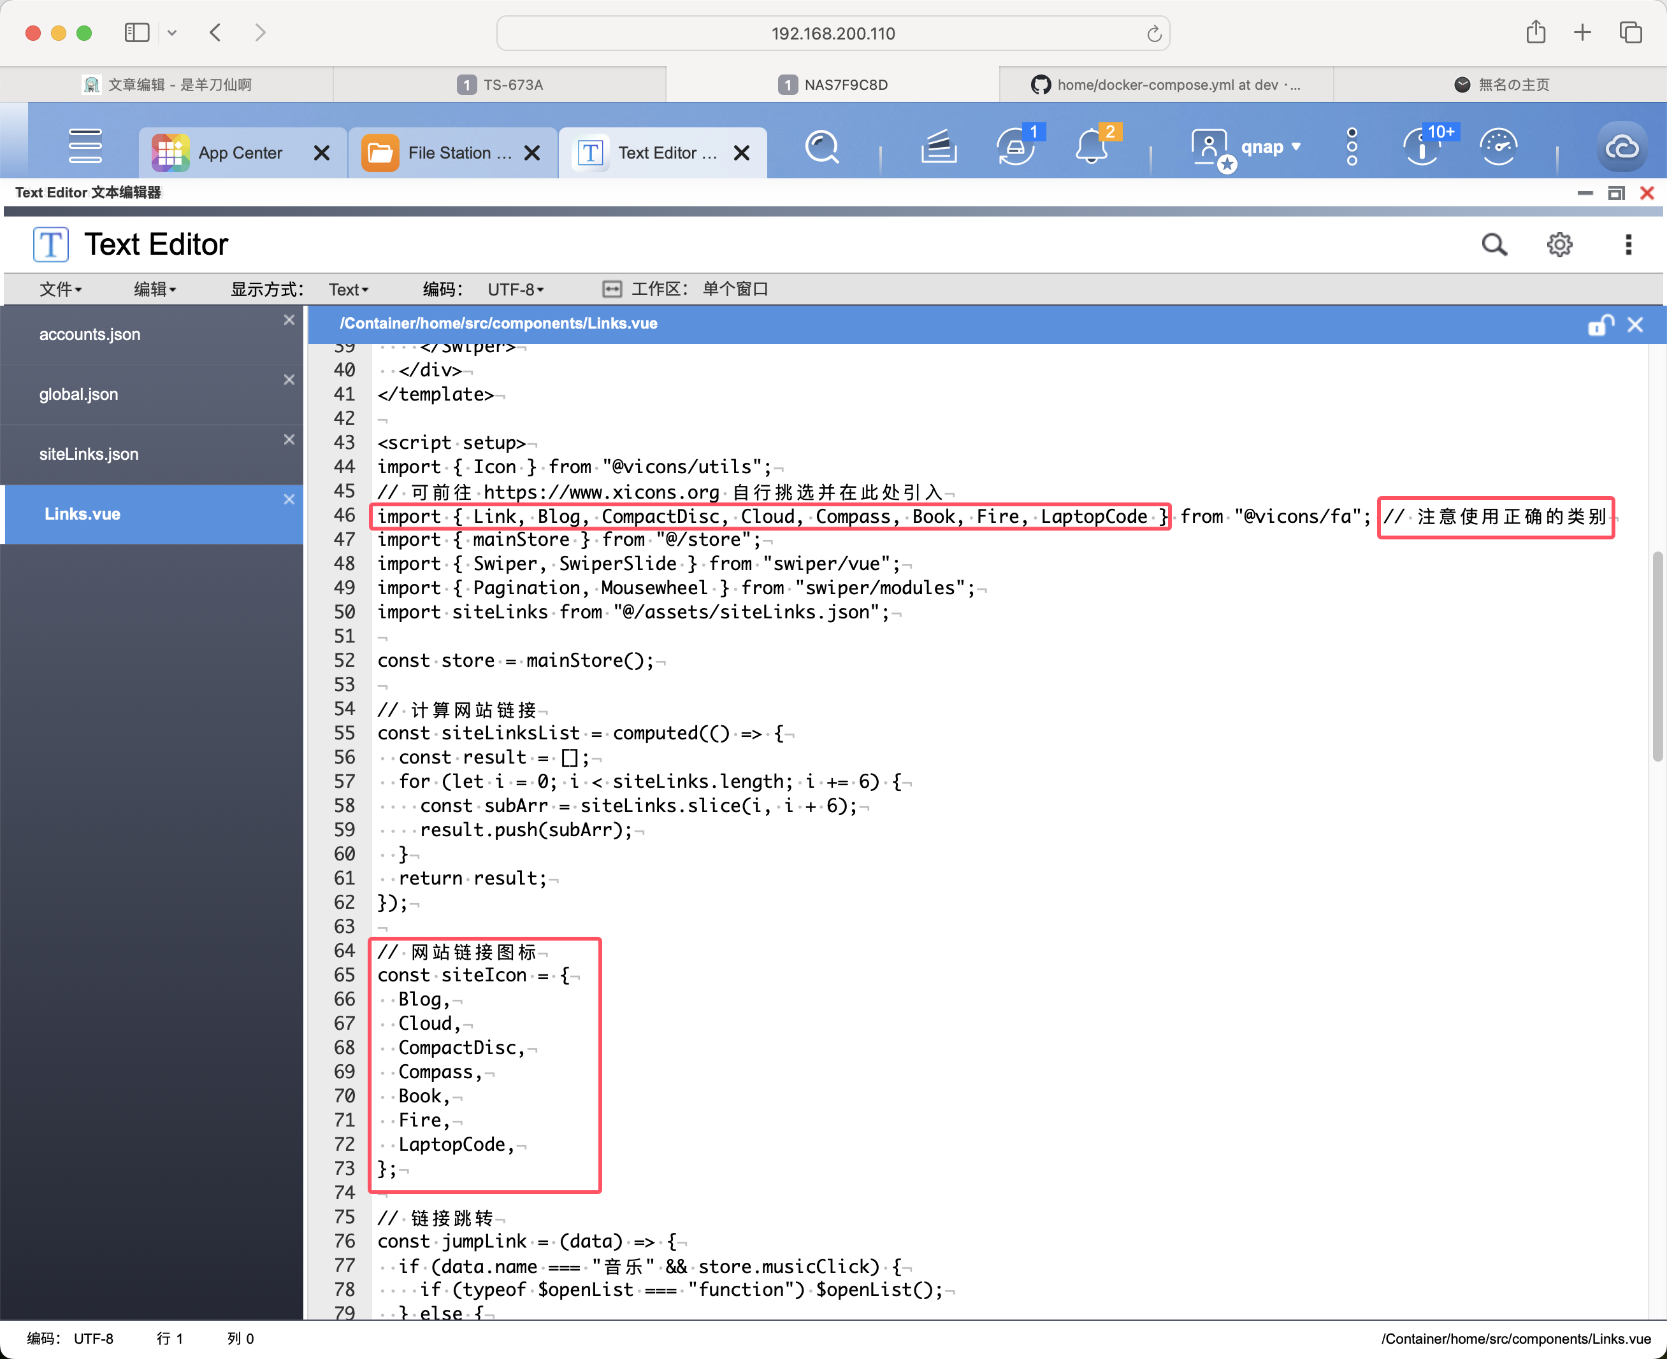This screenshot has width=1667, height=1359.
Task: Open a new Safari tab with plus icon
Action: [x=1582, y=32]
